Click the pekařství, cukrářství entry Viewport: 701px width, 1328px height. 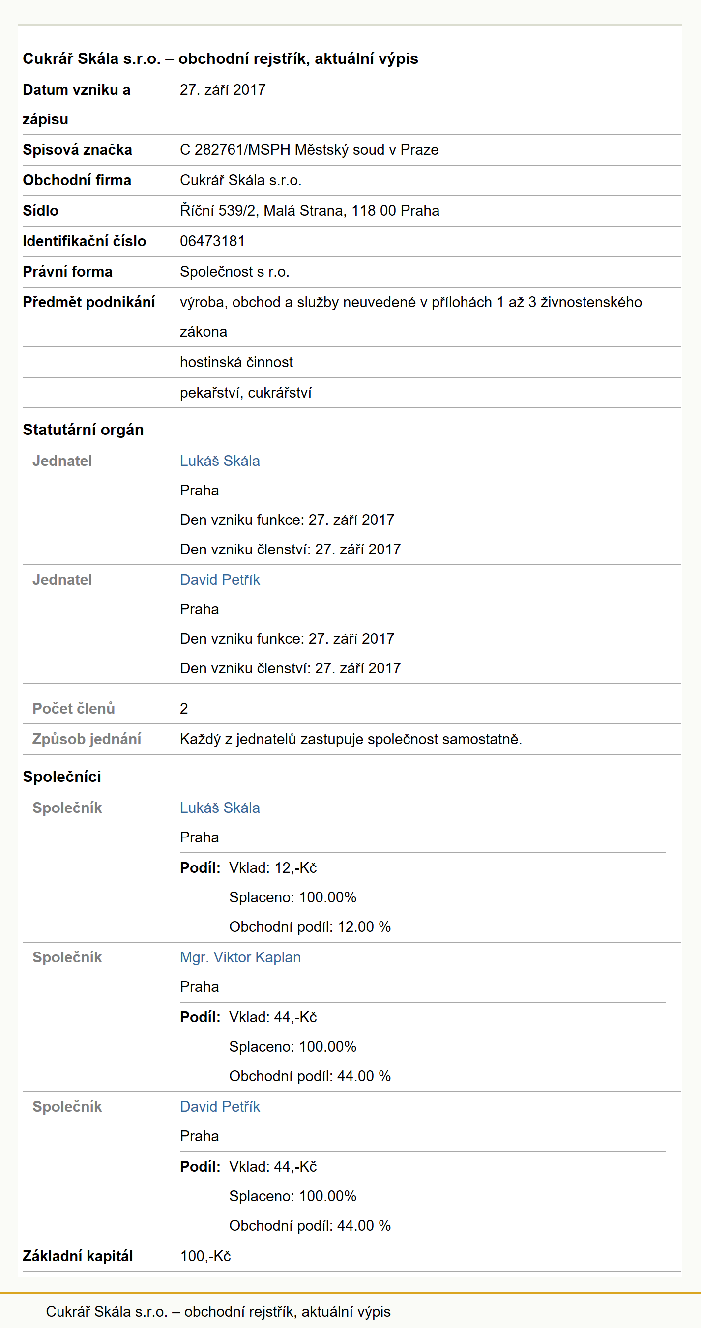245,393
